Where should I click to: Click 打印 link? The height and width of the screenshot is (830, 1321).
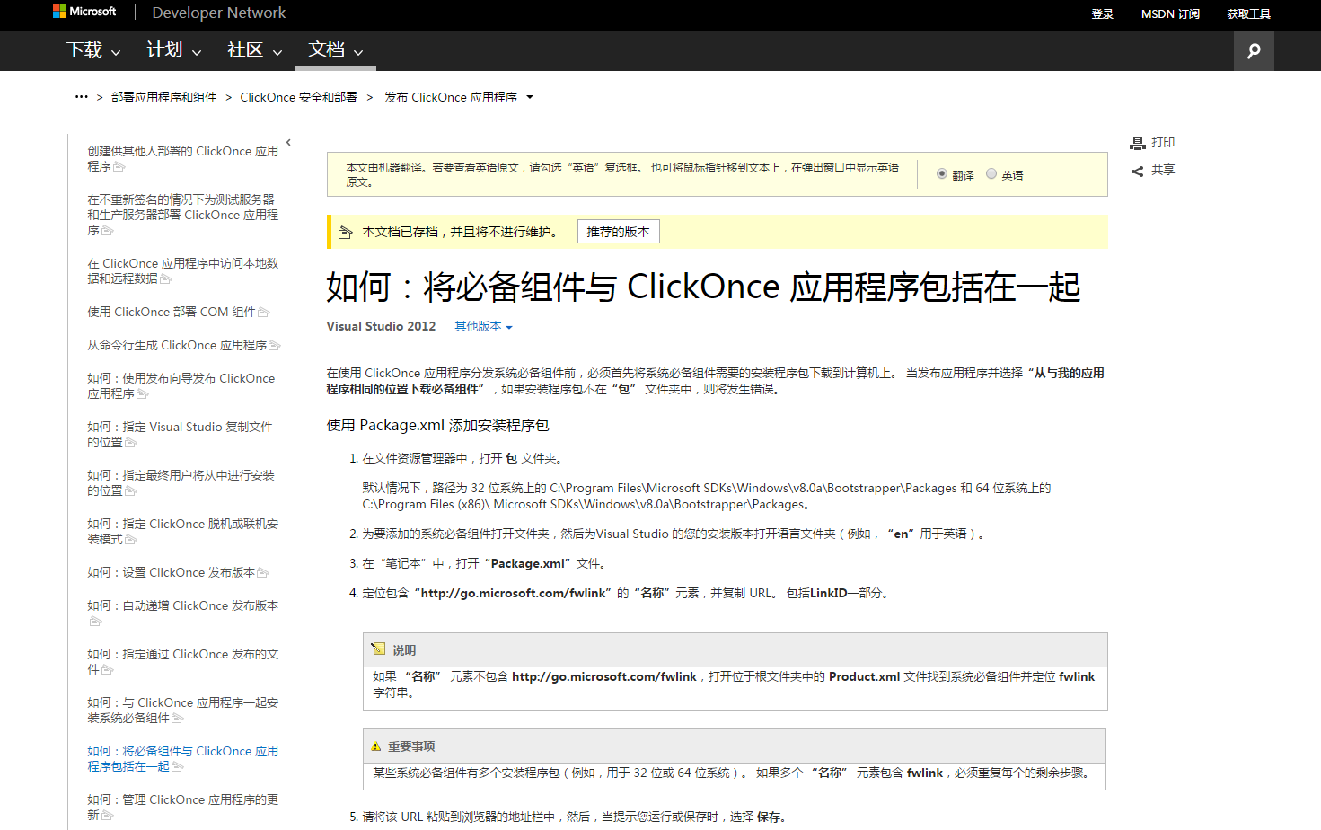tap(1163, 143)
